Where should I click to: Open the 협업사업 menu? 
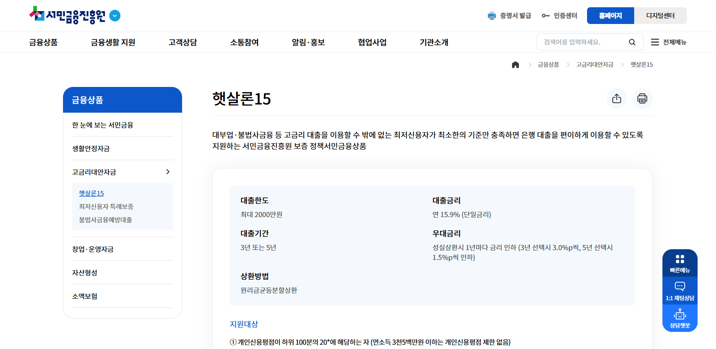point(372,42)
